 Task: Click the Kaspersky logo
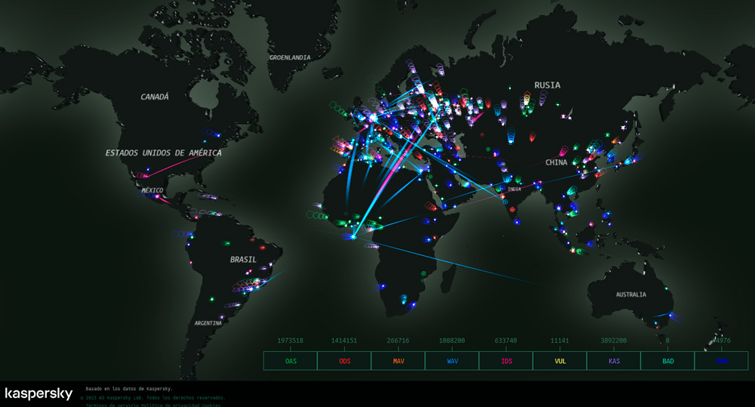coord(39,393)
